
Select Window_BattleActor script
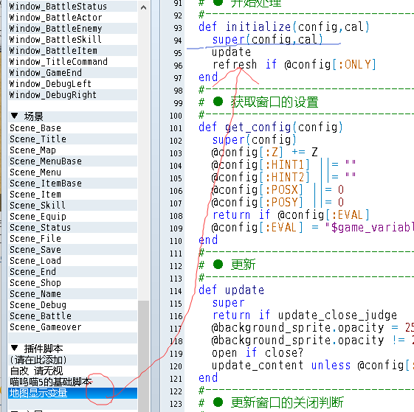tap(73, 18)
